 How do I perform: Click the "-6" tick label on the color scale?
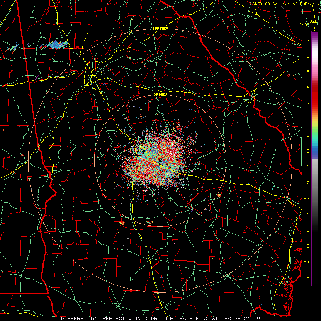(x=306, y=246)
